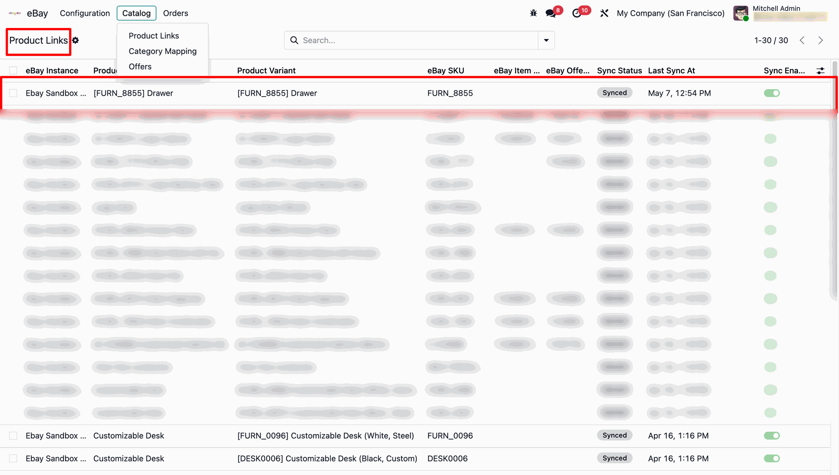Click Synced badge in FURN_8855 row
This screenshot has width=839, height=475.
pos(614,93)
